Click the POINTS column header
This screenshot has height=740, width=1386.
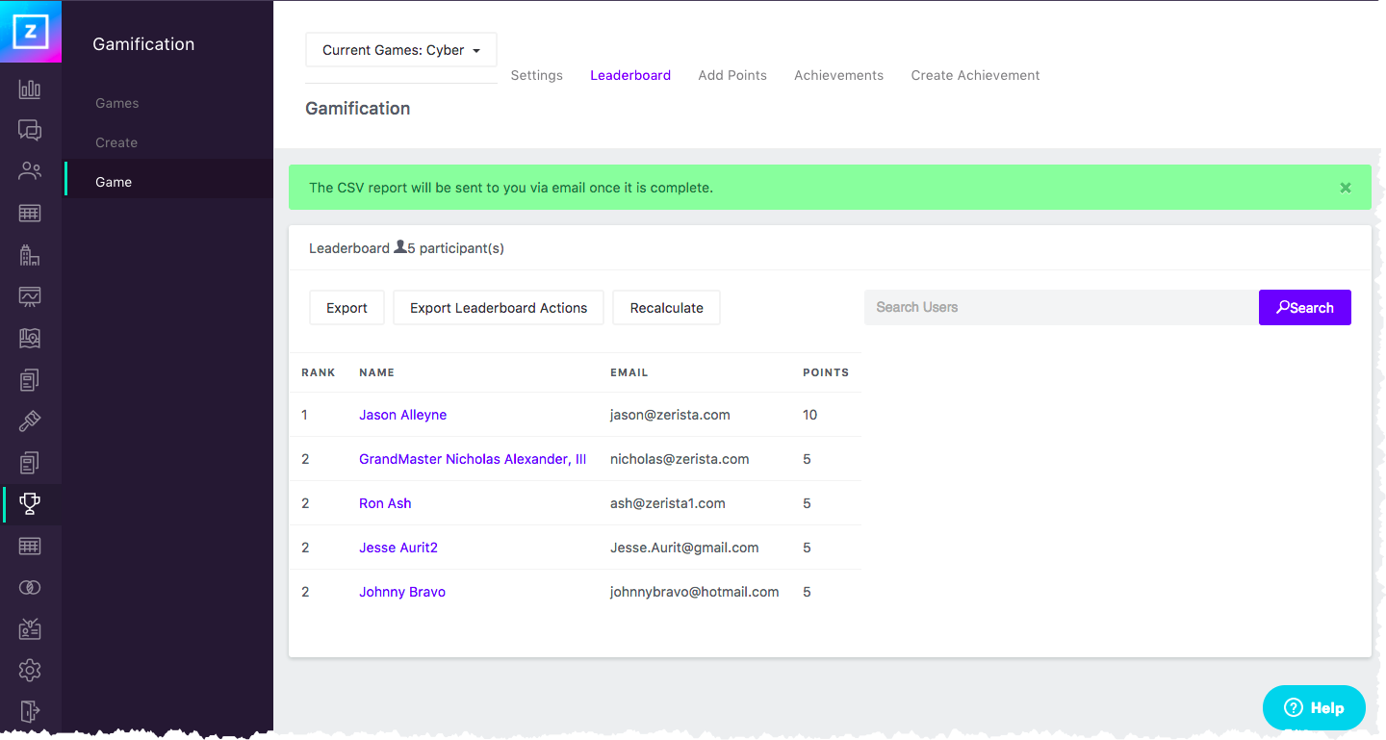(826, 372)
